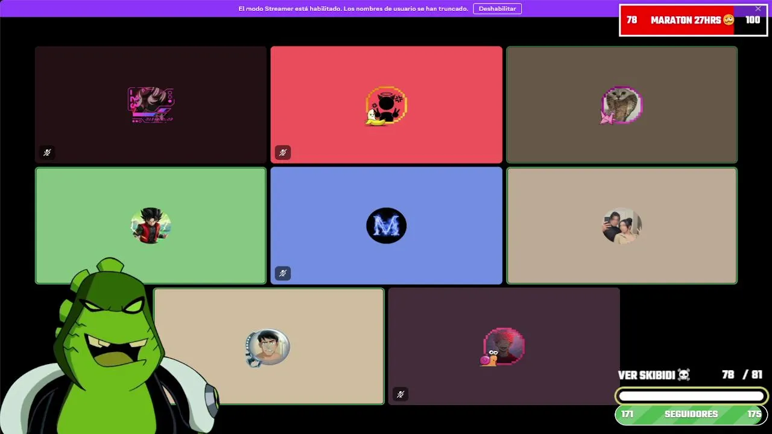Select the Goku avatar on the green tile
This screenshot has height=434, width=772.
151,225
